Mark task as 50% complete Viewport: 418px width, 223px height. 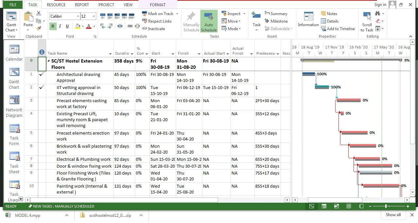pyautogui.click(x=117, y=16)
